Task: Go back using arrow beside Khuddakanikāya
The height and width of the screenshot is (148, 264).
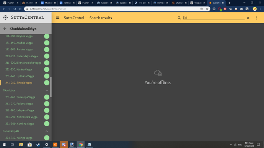Action: pos(5,29)
